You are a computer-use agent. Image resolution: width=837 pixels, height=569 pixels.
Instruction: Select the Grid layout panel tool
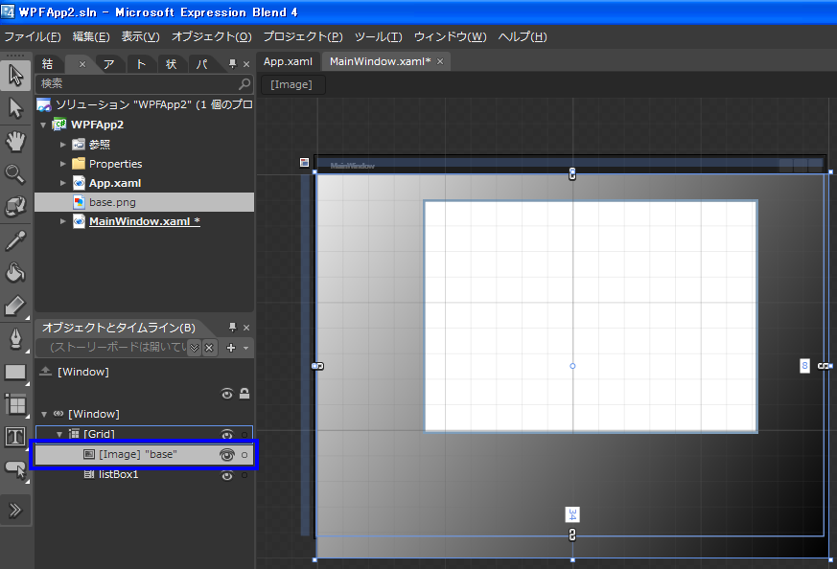[15, 404]
